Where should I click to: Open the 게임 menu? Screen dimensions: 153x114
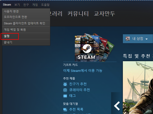point(35,5)
